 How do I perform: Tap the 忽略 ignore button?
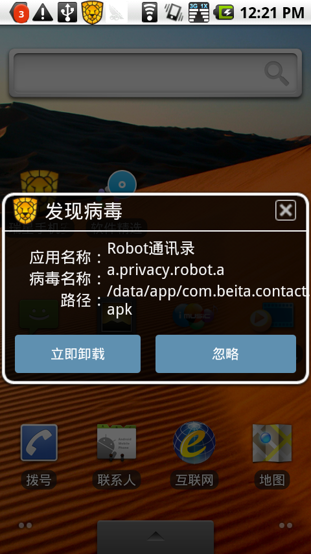coord(225,354)
